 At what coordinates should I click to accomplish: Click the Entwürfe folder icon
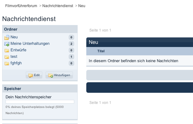7,50
